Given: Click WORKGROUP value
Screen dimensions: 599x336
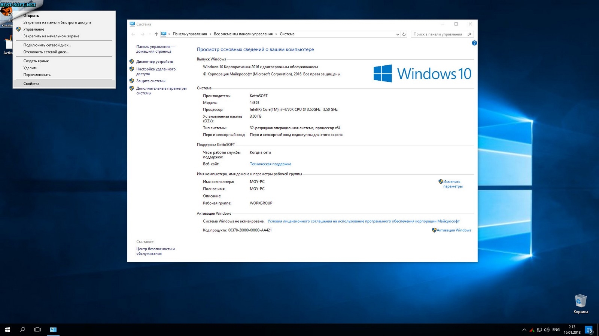Looking at the screenshot, I should click(261, 203).
